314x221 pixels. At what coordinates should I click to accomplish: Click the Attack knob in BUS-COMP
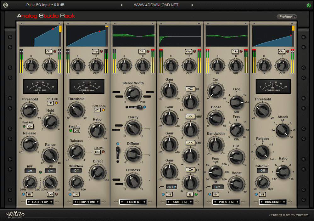click(283, 130)
